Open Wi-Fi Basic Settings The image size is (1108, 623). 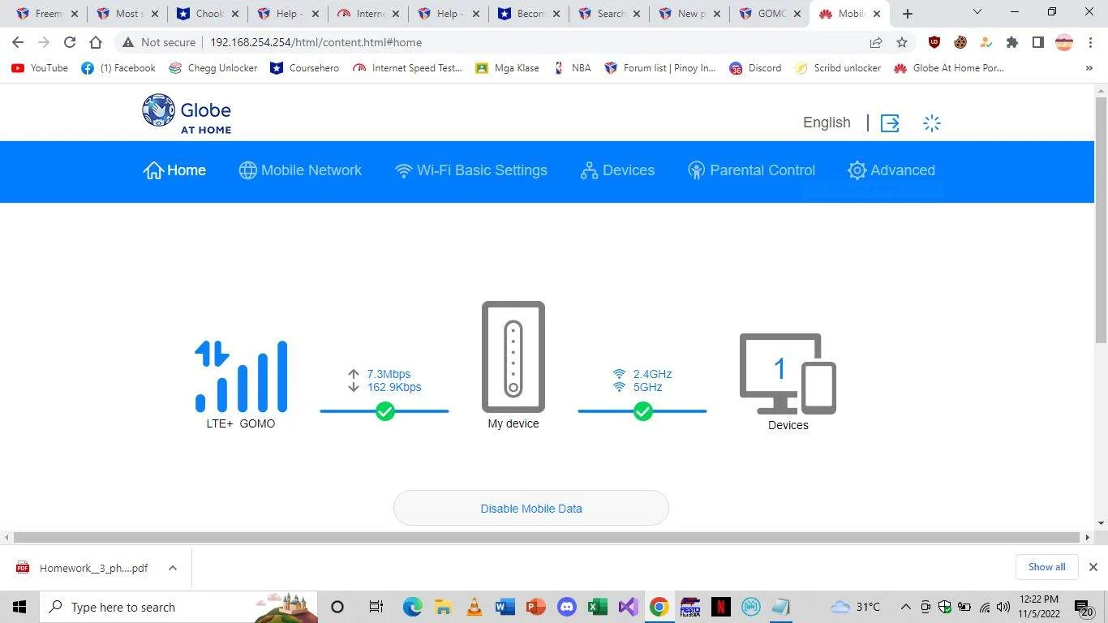pyautogui.click(x=471, y=170)
